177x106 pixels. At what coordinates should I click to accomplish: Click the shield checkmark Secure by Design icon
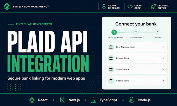pyautogui.click(x=104, y=7)
